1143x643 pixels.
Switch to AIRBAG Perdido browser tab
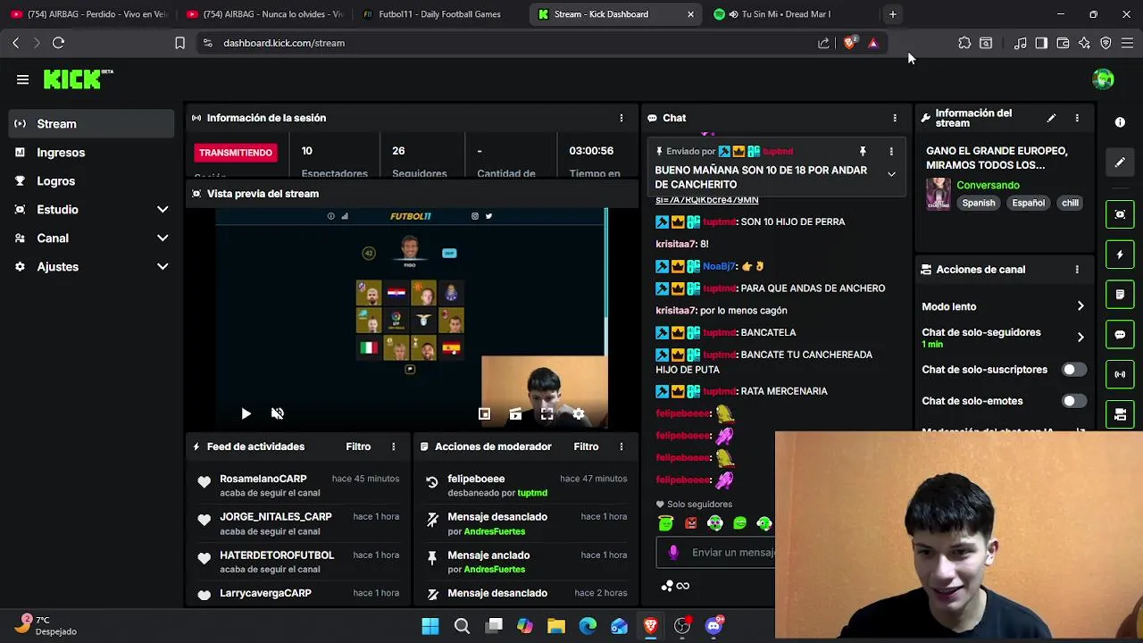point(88,14)
